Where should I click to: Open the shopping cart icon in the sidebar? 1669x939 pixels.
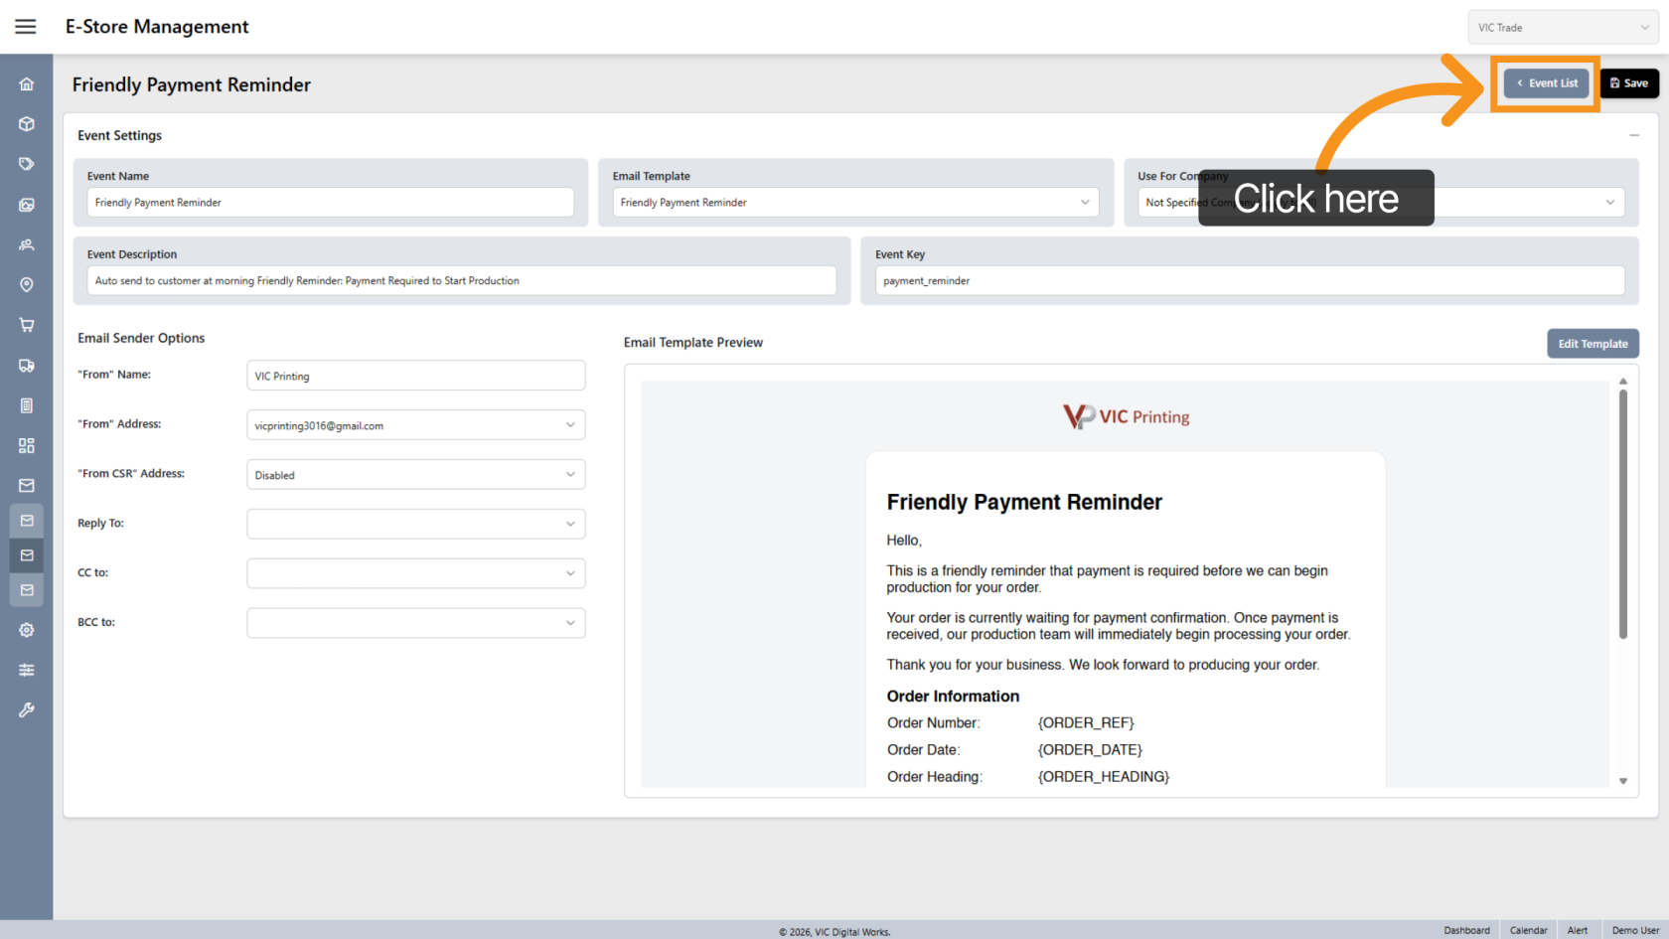(27, 325)
